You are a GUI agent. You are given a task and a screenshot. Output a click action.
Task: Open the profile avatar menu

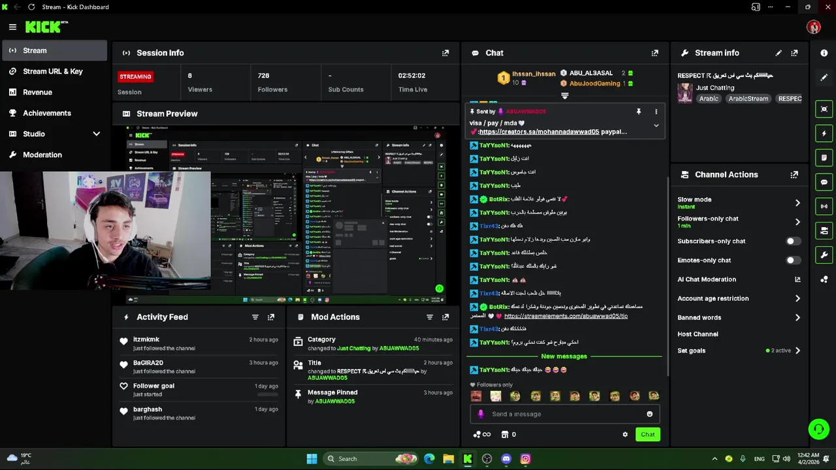pyautogui.click(x=813, y=27)
